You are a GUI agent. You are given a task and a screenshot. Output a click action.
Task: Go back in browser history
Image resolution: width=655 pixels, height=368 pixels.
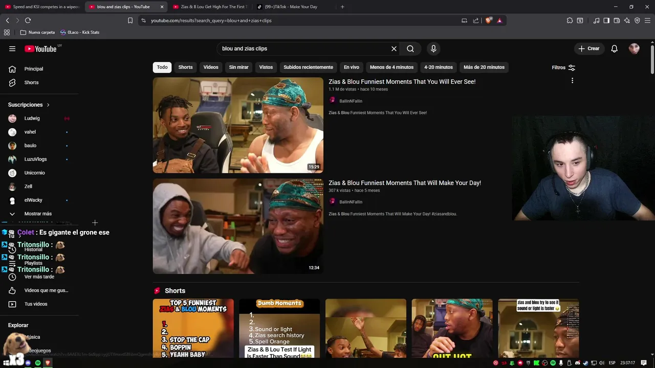click(7, 20)
